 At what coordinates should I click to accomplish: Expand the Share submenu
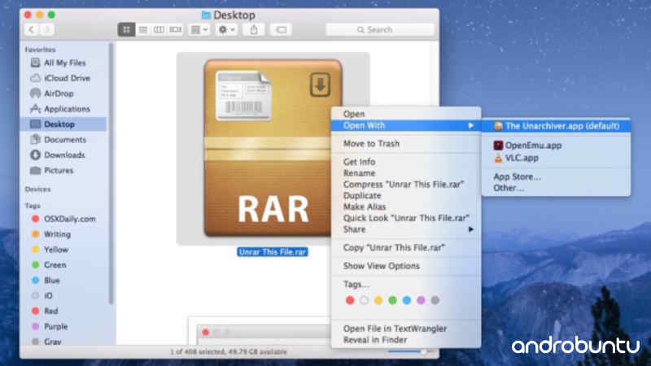pyautogui.click(x=405, y=229)
